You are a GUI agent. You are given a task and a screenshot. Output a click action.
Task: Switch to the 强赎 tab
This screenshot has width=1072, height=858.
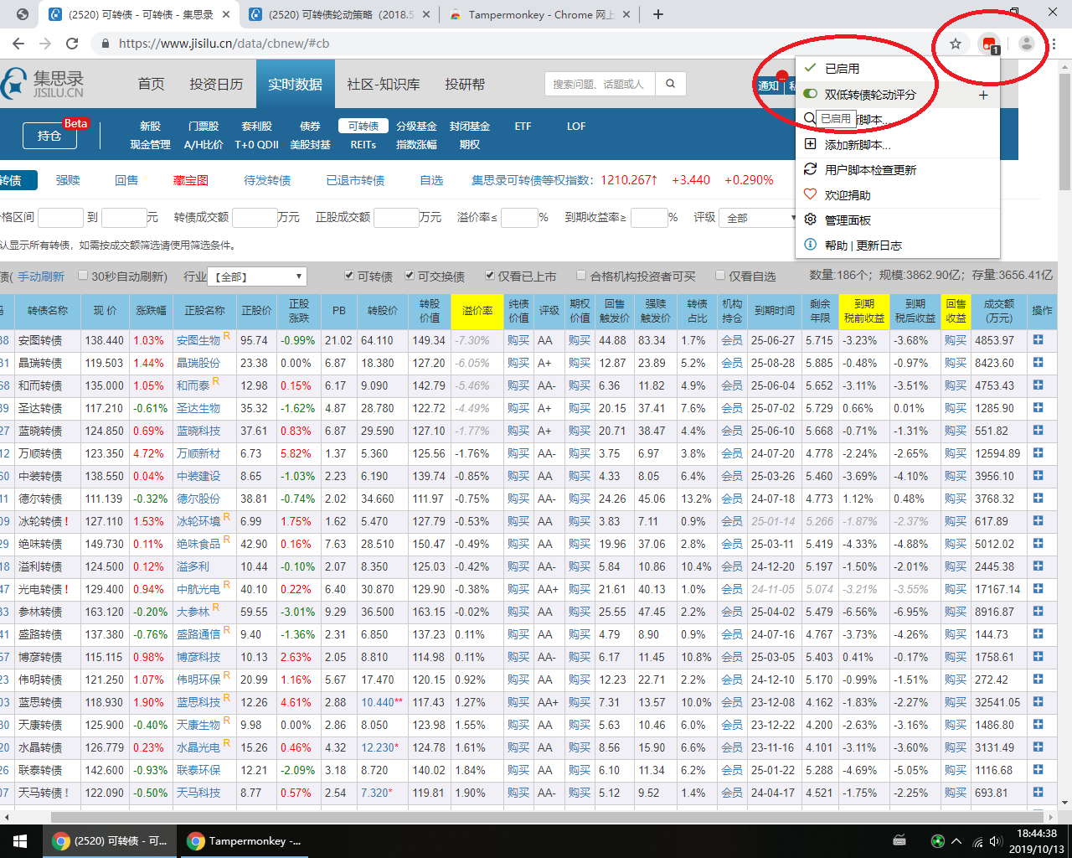click(x=68, y=180)
